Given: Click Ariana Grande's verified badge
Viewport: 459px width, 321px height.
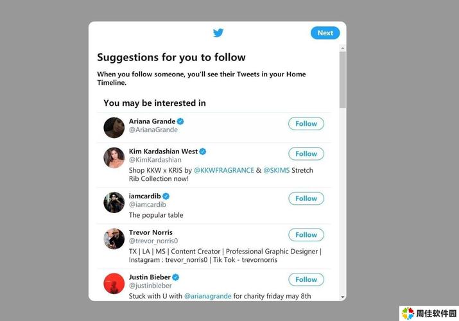Looking at the screenshot, I should (181, 121).
